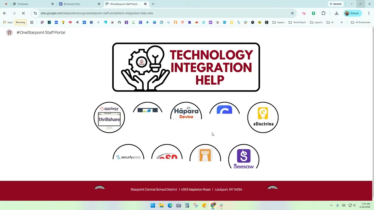Open the TechInTeach bookmarks folder
This screenshot has height=210, width=374.
[297, 22]
